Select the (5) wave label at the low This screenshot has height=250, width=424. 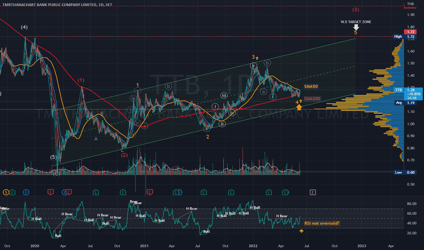(x=53, y=157)
